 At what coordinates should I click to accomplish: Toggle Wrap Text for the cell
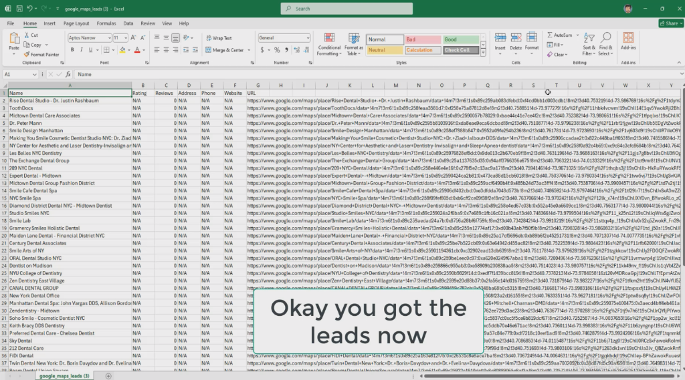tap(219, 38)
